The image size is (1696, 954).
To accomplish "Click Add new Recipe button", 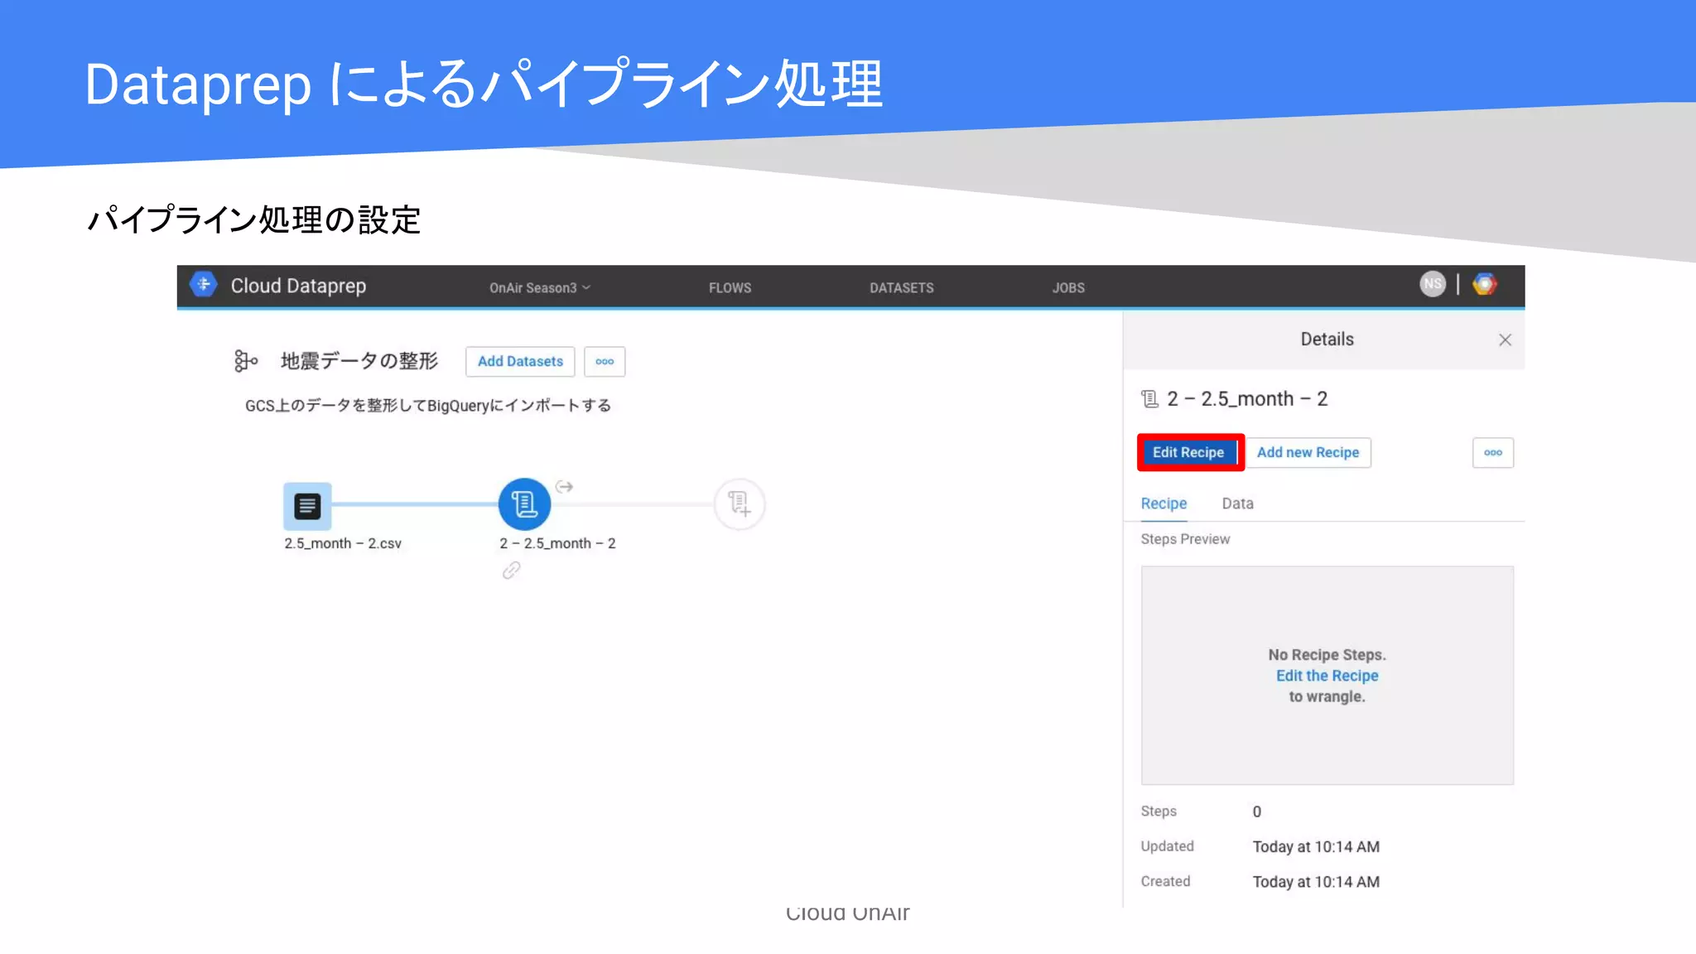I will [x=1308, y=452].
